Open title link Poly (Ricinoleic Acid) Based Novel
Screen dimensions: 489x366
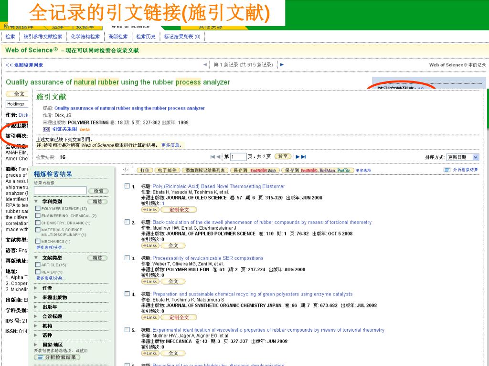[218, 186]
